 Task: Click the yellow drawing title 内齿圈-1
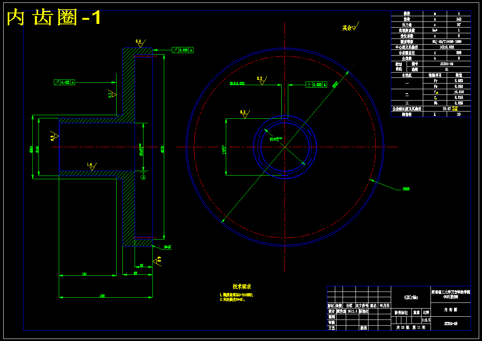[54, 18]
